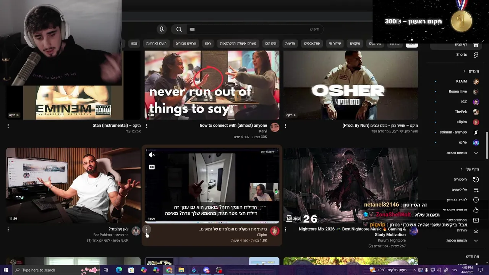Open more options for Clipim video
Screen dimensions: 489x275
[147, 230]
